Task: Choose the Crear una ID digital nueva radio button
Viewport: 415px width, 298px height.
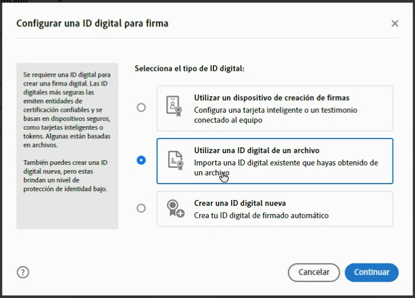Action: (x=141, y=208)
